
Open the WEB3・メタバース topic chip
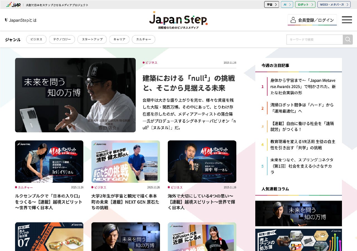334,4
